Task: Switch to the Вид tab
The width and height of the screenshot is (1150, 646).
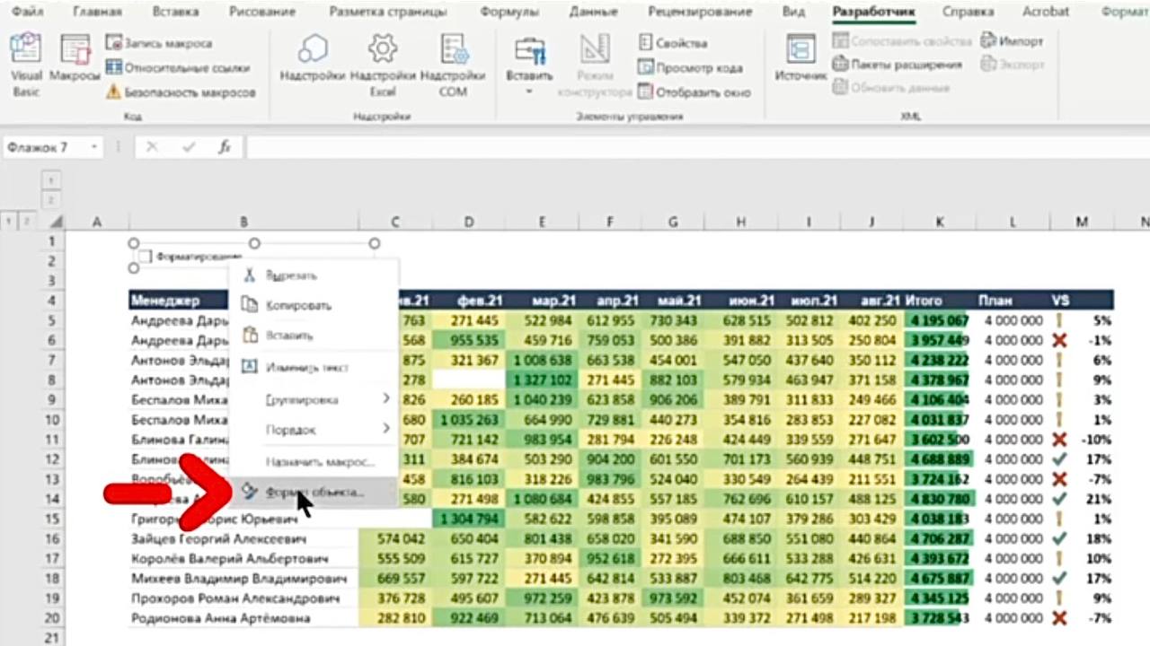Action: (793, 12)
